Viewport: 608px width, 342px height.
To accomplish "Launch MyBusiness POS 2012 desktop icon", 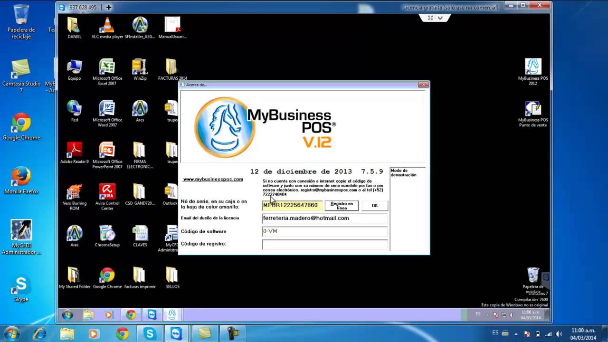I will [533, 72].
